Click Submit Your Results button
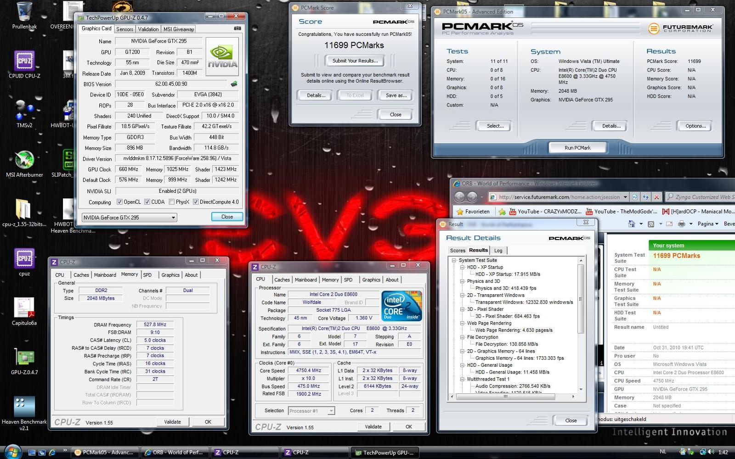Image resolution: width=735 pixels, height=459 pixels. coord(355,61)
